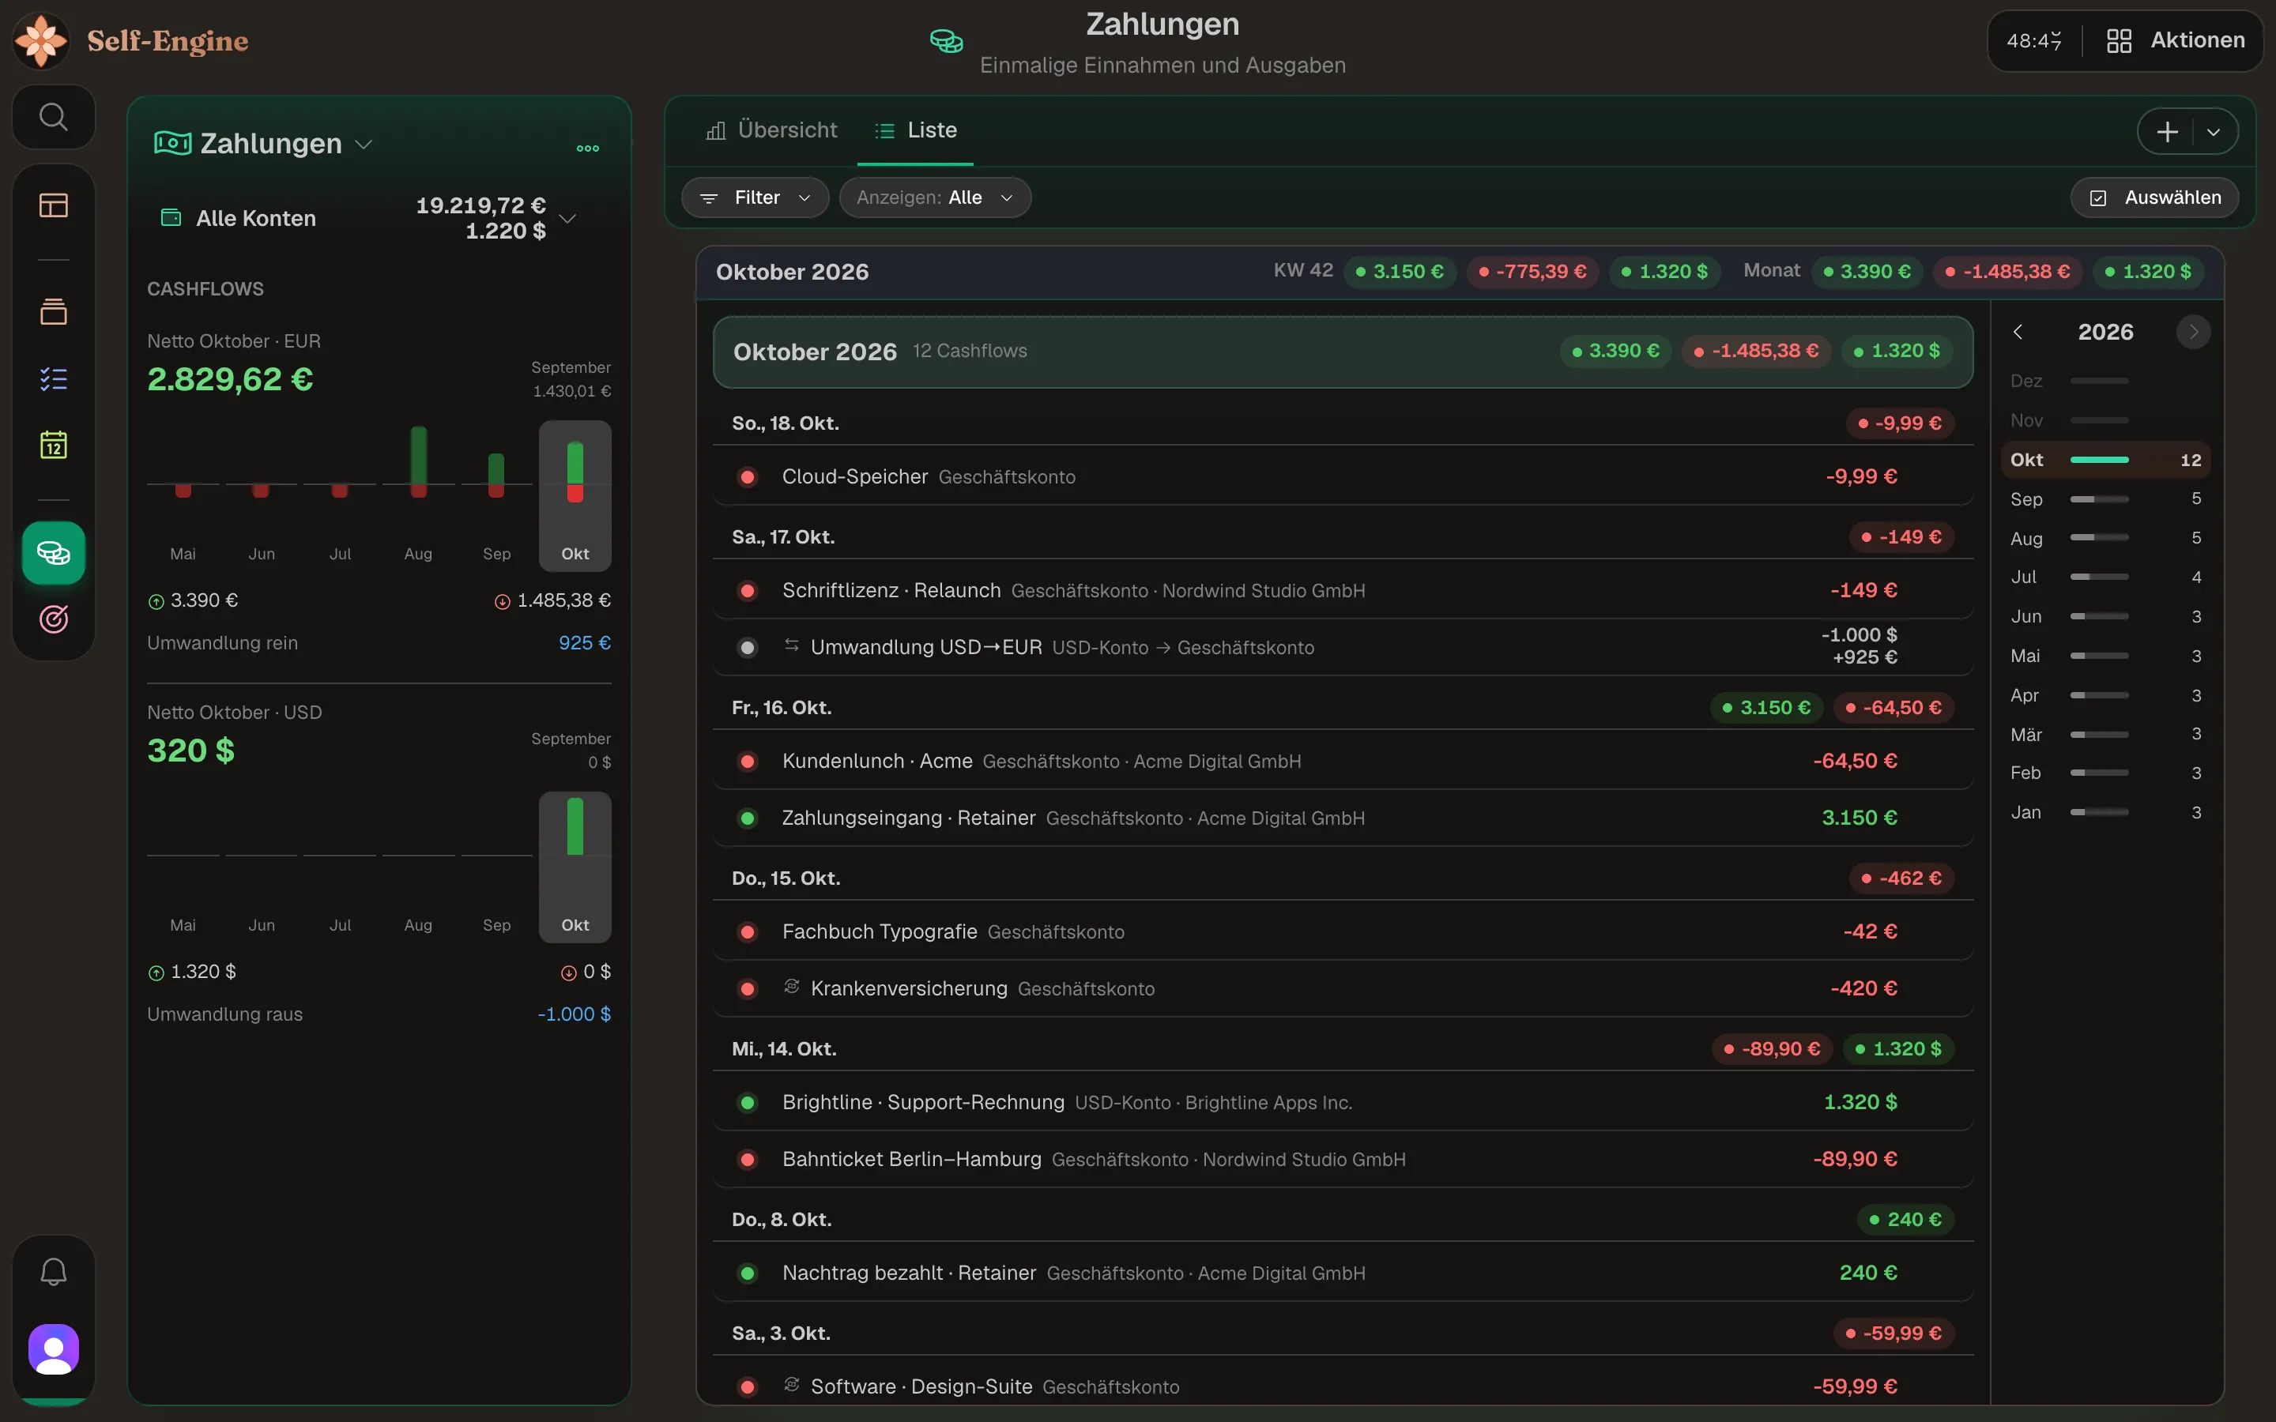Select Sep in the month navigator
The image size is (2276, 1422).
pyautogui.click(x=2105, y=498)
